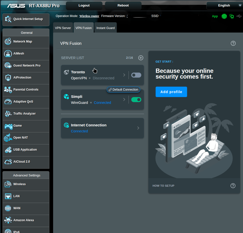
Task: Select the VPN Fusion tab
Action: (x=83, y=28)
